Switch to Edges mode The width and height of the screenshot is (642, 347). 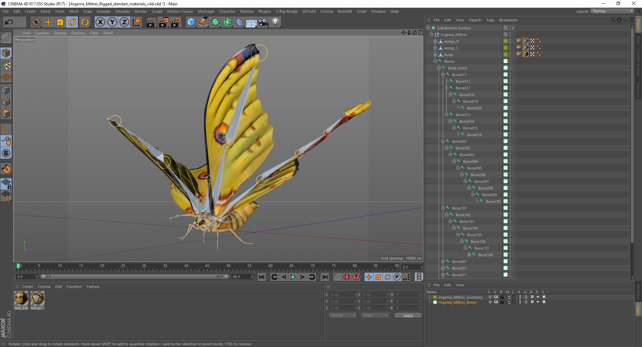pos(6,102)
